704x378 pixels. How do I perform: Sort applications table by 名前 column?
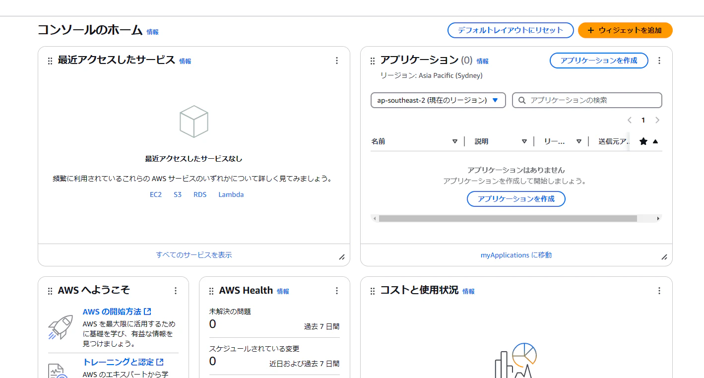point(455,141)
